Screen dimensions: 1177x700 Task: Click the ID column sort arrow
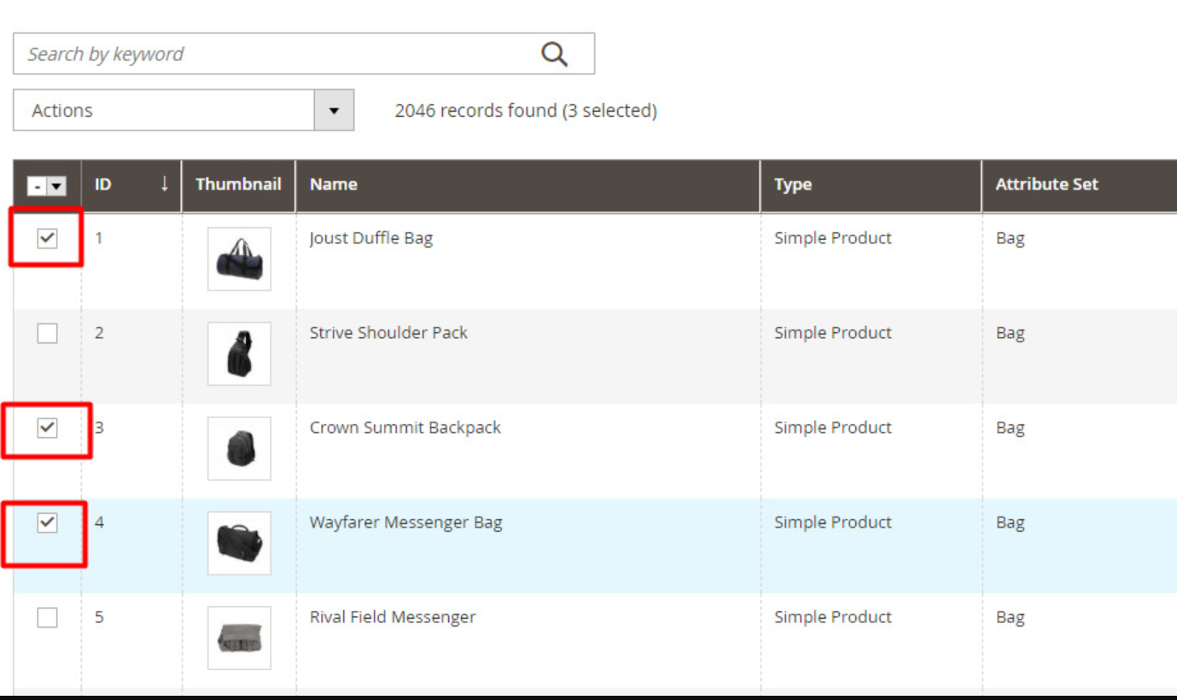pyautogui.click(x=164, y=184)
